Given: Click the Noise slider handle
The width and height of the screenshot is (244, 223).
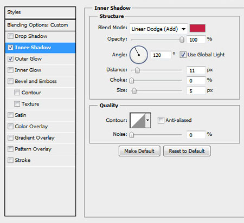Looking at the screenshot, I should pos(132,135).
